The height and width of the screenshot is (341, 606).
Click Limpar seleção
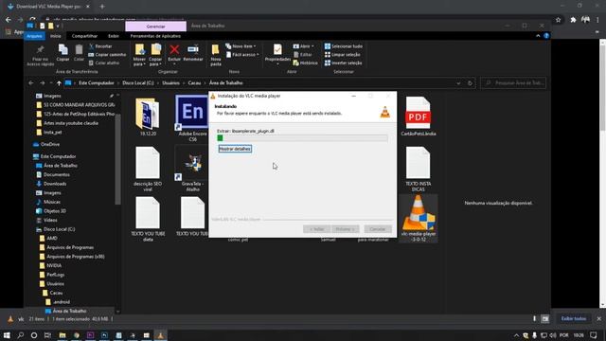coord(342,55)
